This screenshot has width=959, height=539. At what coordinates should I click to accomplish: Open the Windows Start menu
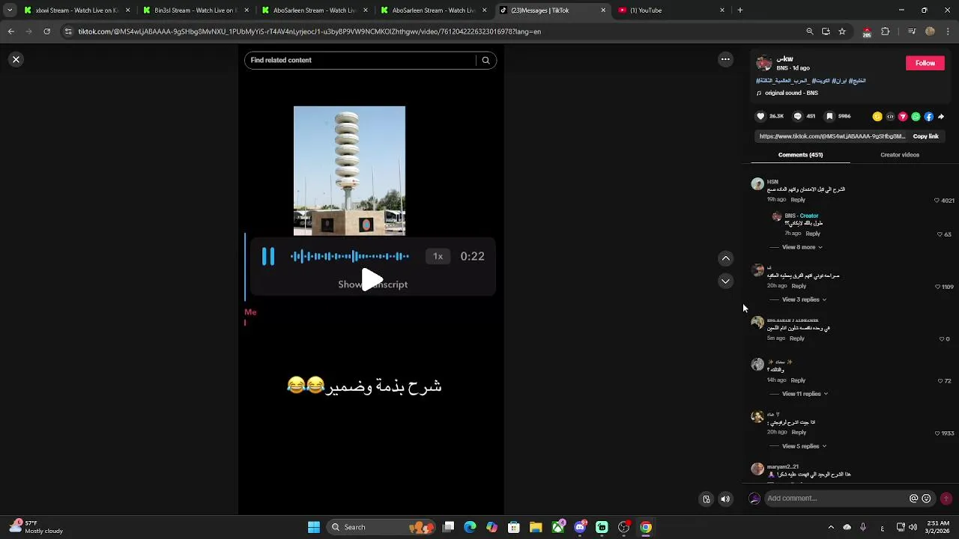pos(314,527)
